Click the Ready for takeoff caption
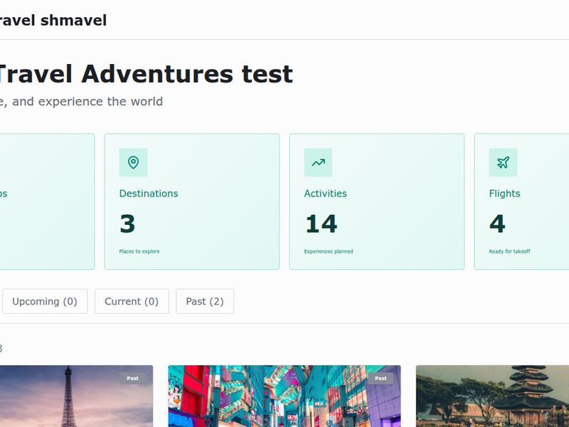Viewport: 569px width, 427px height. click(509, 251)
